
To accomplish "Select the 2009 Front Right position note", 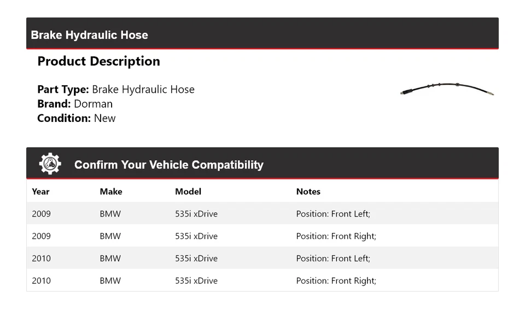I will (x=336, y=236).
